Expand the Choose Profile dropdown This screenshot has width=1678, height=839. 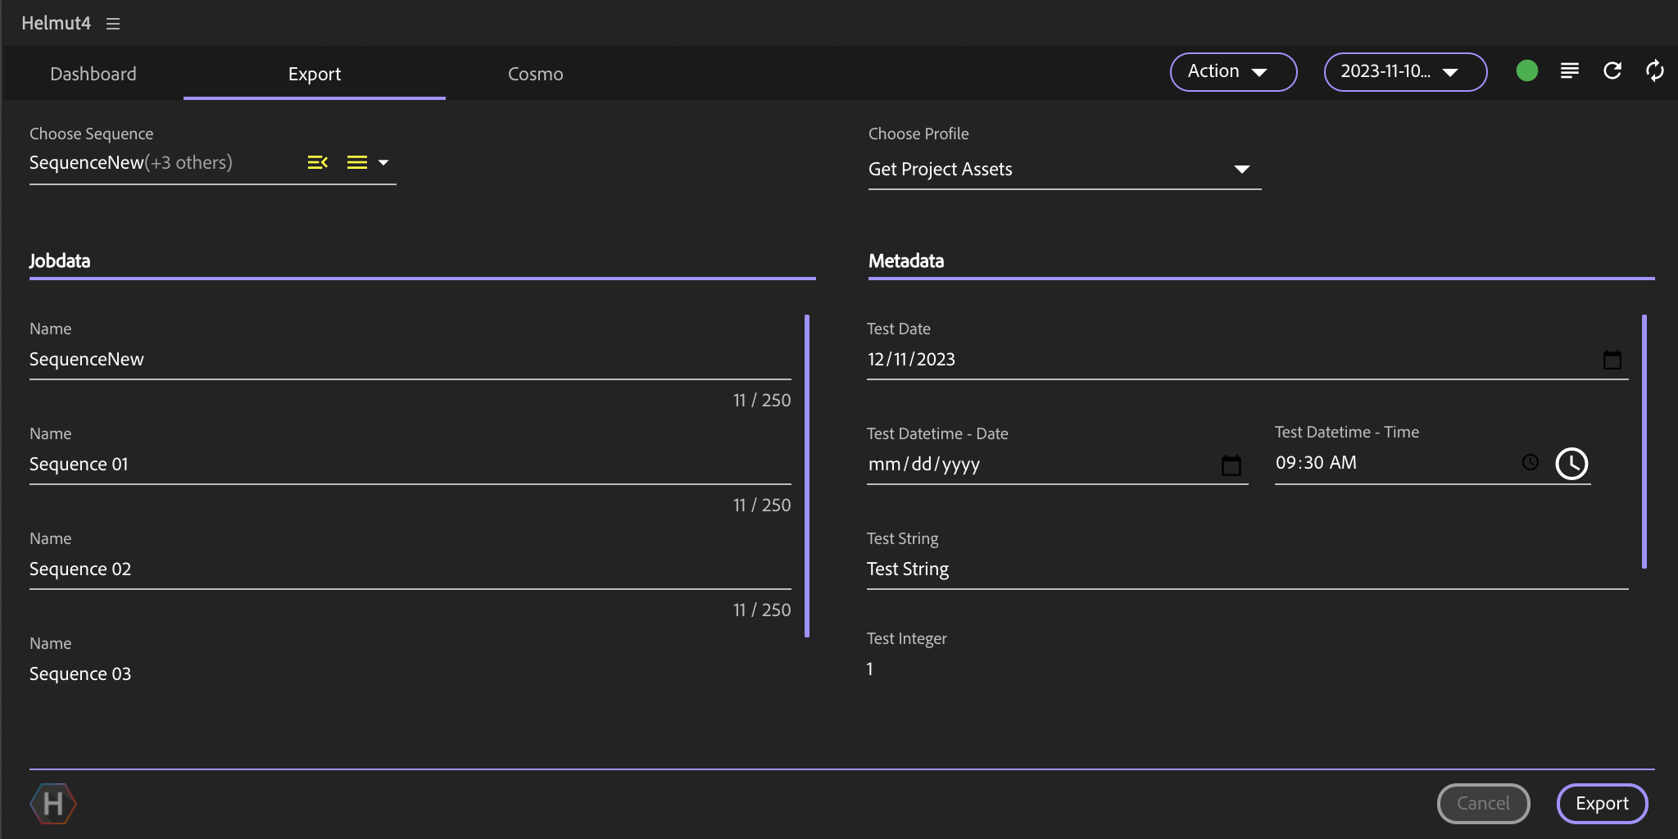click(1241, 170)
